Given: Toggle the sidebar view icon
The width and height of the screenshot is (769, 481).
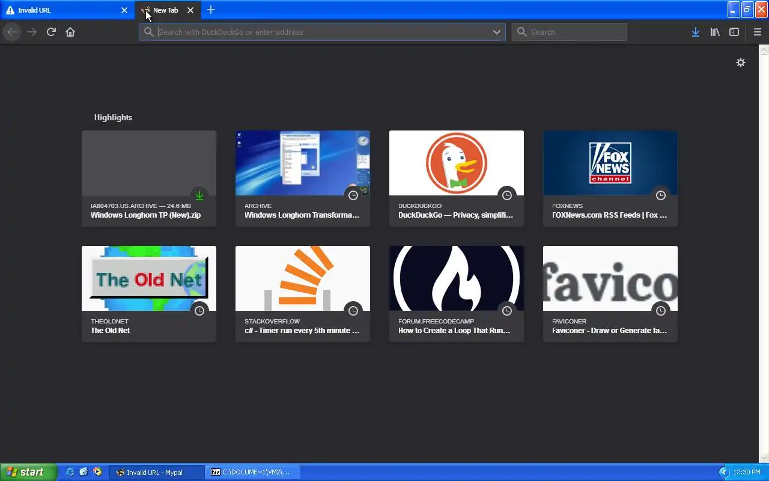Looking at the screenshot, I should 734,32.
